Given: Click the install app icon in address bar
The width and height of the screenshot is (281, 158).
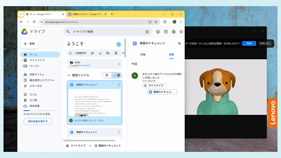Looking at the screenshot, I should (x=150, y=22).
